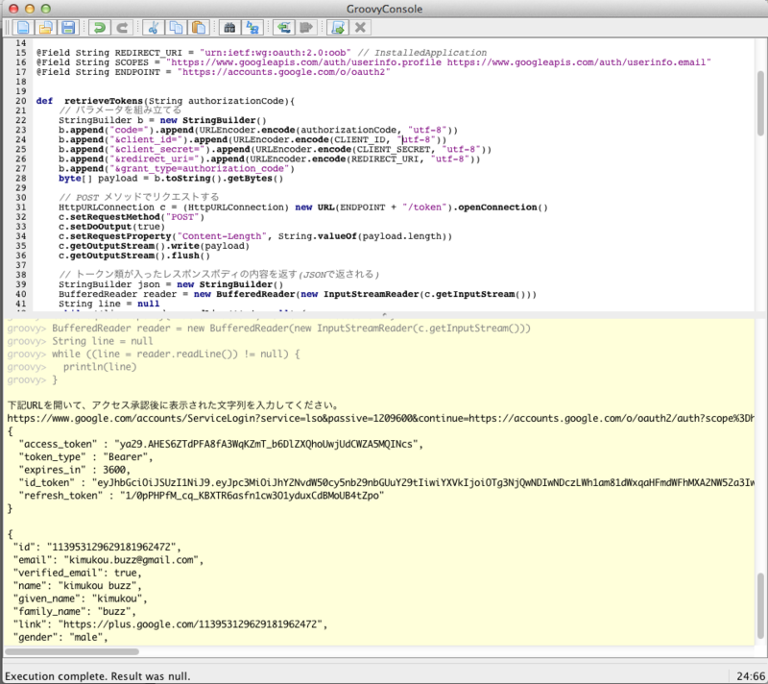Image resolution: width=768 pixels, height=684 pixels.
Task: Click the "family_name": "buzz" line
Action: [75, 612]
